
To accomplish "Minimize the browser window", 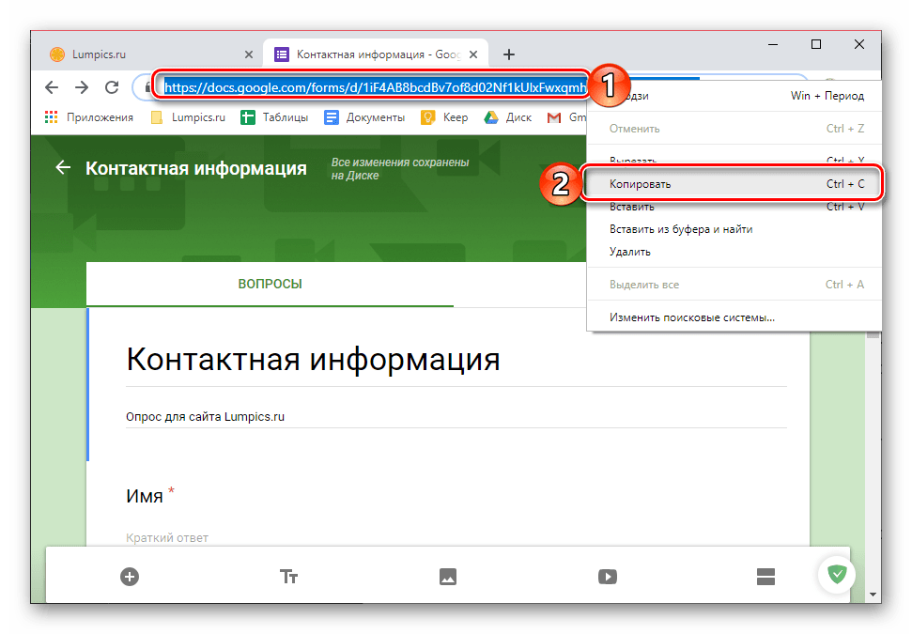I will pos(773,44).
